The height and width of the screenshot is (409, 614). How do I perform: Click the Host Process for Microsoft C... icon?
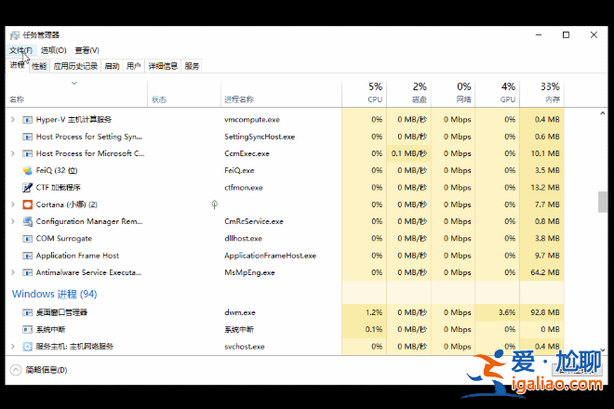tap(27, 153)
